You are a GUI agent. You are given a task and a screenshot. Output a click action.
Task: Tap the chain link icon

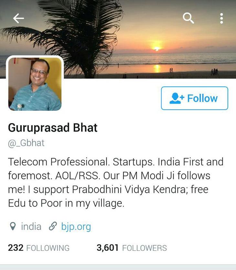[x=53, y=226]
